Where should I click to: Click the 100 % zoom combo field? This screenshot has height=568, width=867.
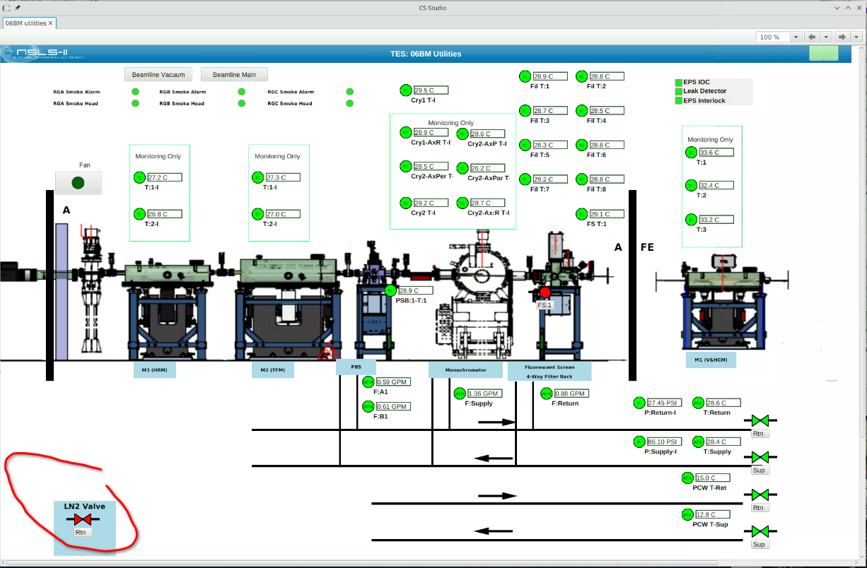(773, 37)
